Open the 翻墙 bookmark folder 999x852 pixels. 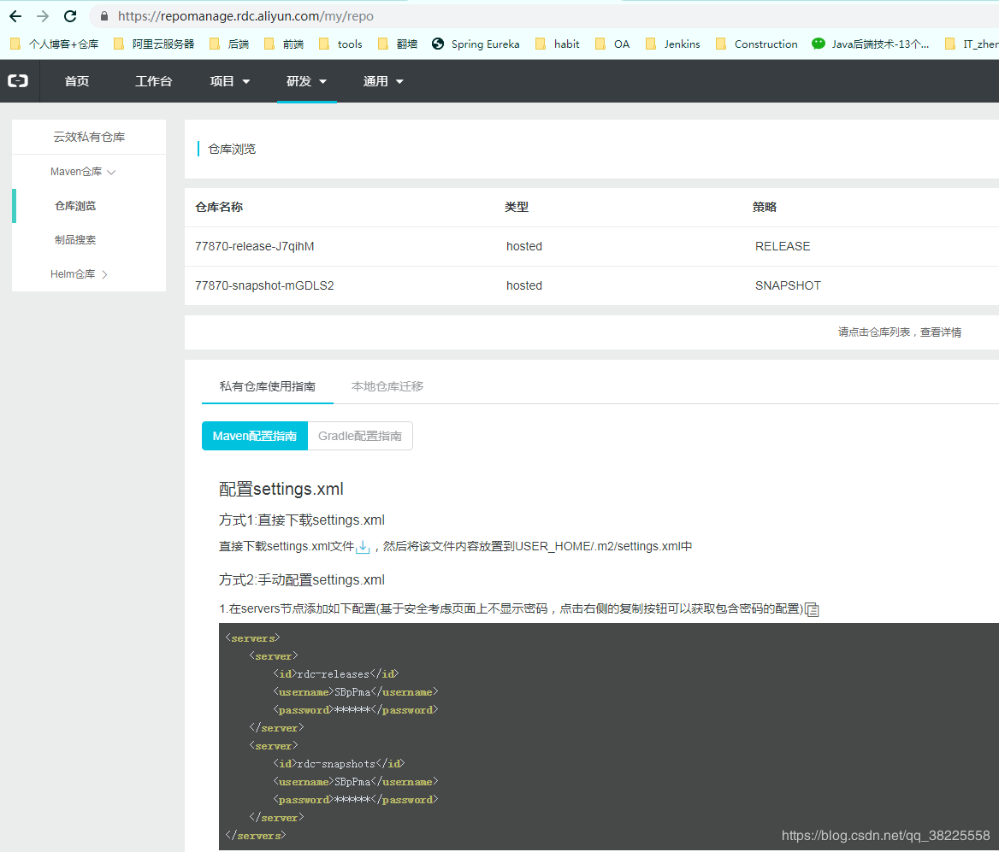coord(398,44)
